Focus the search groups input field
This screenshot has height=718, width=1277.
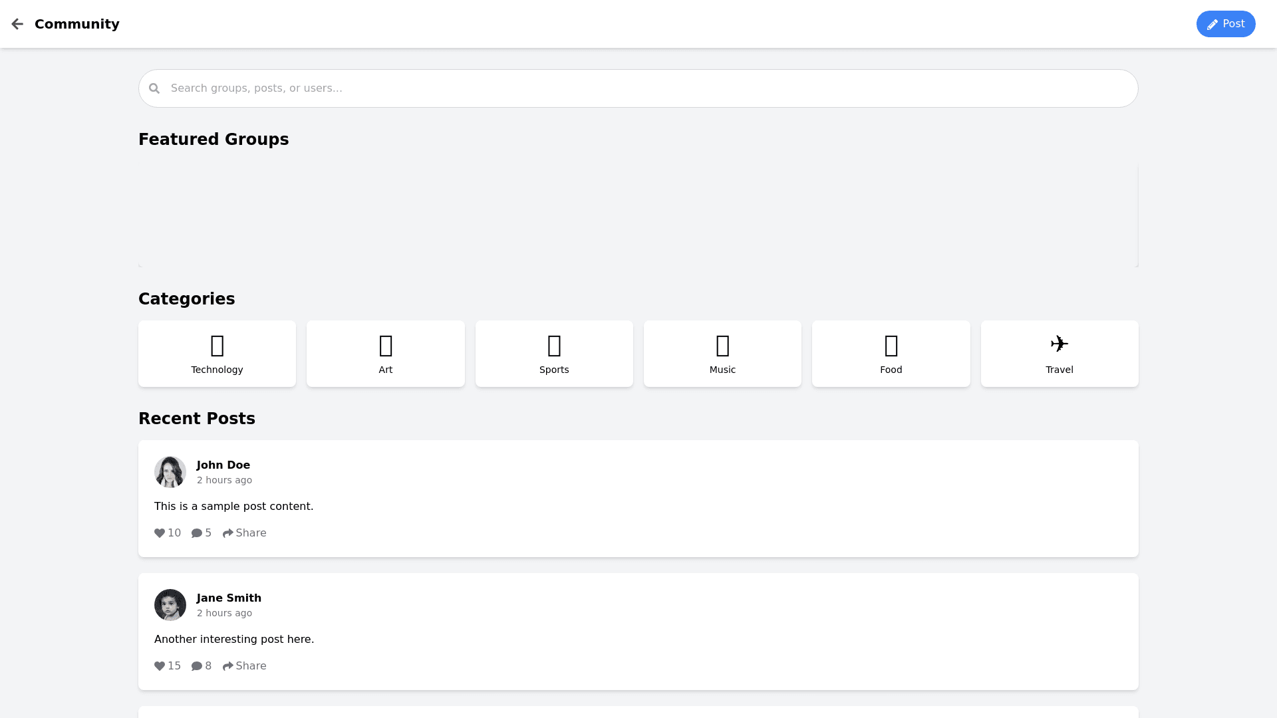click(638, 88)
